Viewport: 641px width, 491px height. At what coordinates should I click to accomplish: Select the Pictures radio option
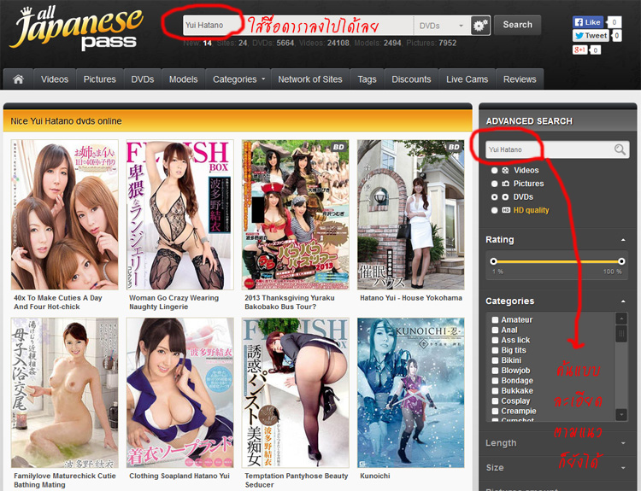pyautogui.click(x=494, y=184)
